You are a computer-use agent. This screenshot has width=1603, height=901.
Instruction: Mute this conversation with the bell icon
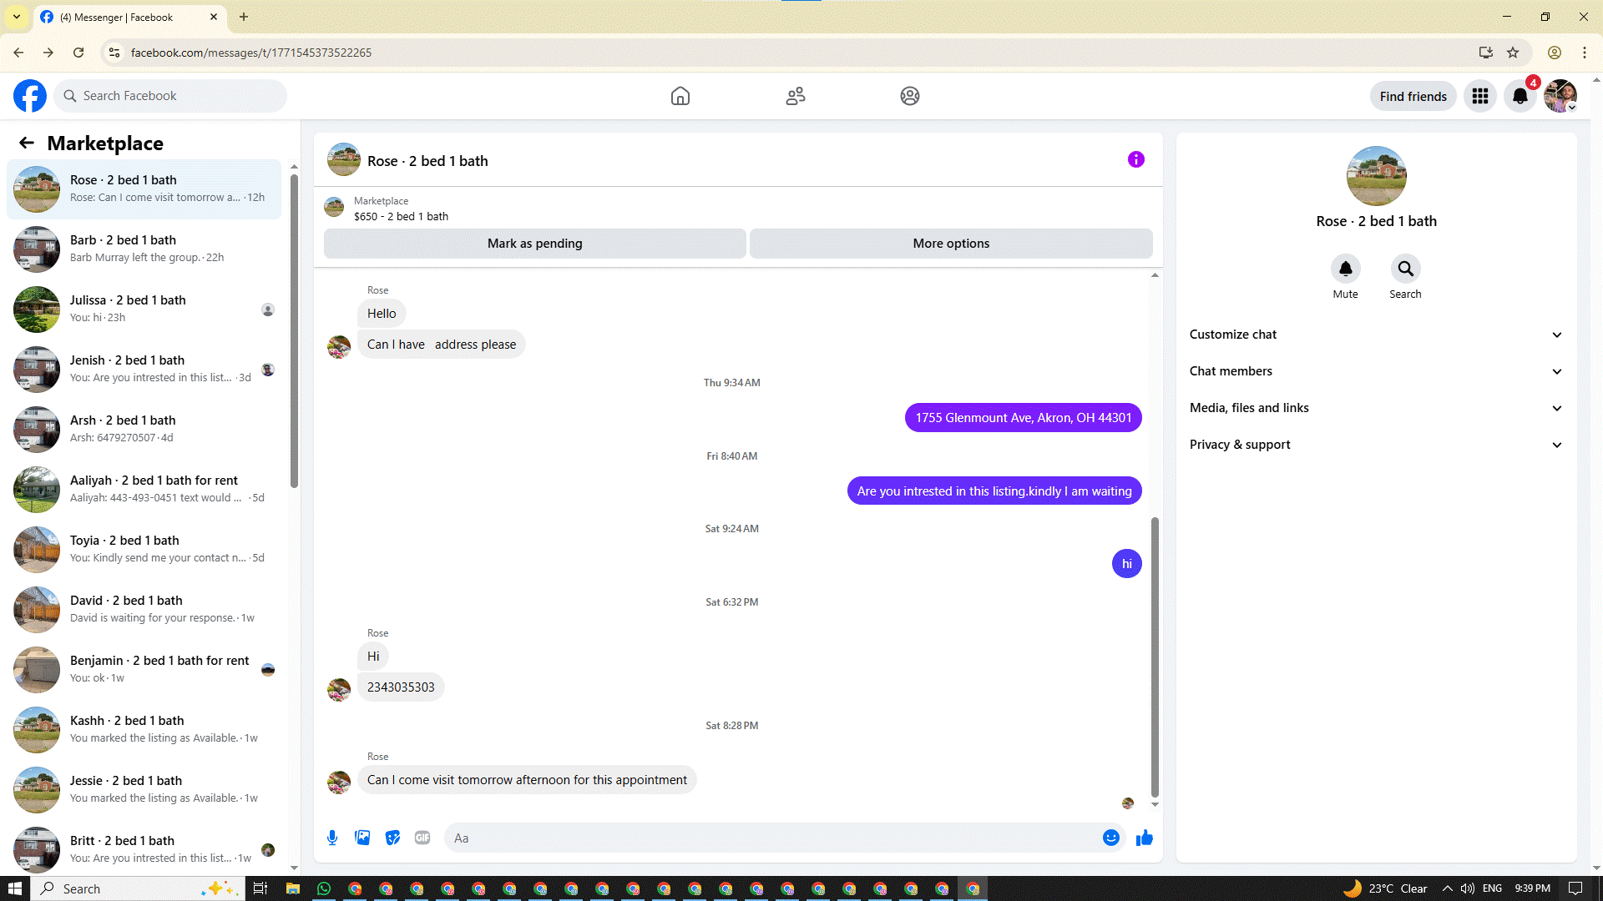click(x=1346, y=269)
